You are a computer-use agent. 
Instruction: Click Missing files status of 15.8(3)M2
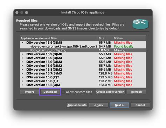click(x=123, y=70)
